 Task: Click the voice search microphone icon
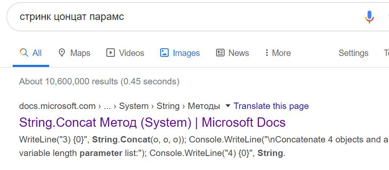(369, 17)
